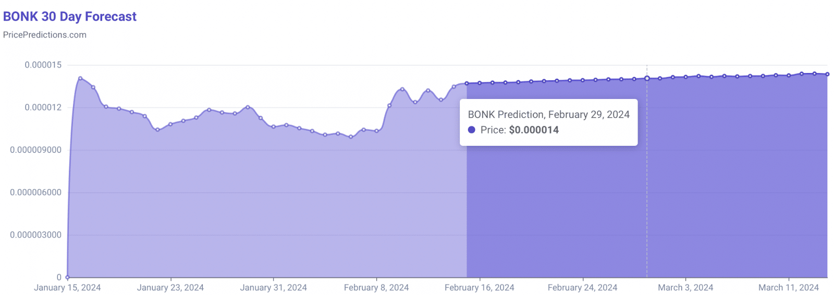Image resolution: width=834 pixels, height=295 pixels.
Task: Select the purple Price dot in the tooltip
Action: pyautogui.click(x=472, y=130)
